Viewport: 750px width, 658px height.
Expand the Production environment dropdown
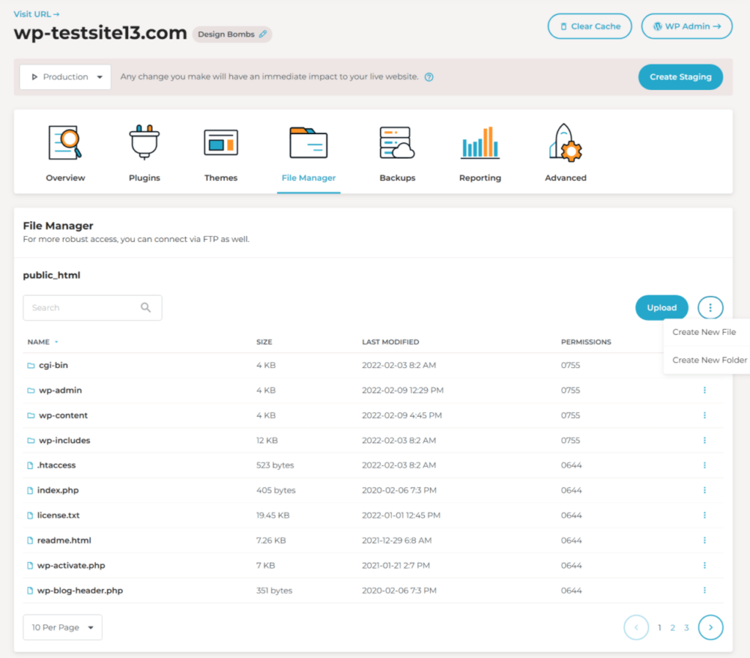tap(65, 77)
